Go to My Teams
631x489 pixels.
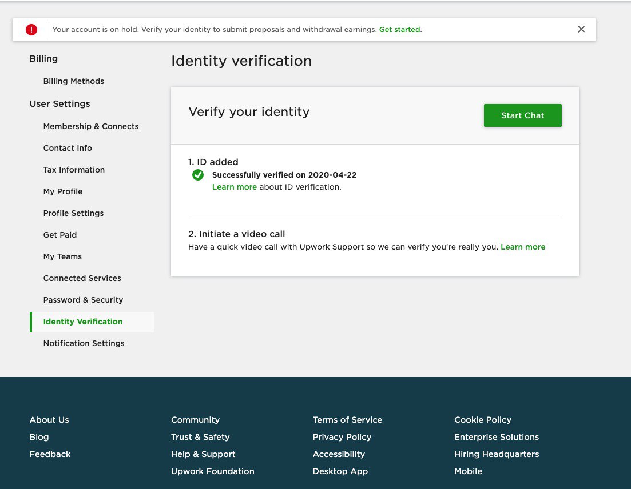tap(62, 256)
